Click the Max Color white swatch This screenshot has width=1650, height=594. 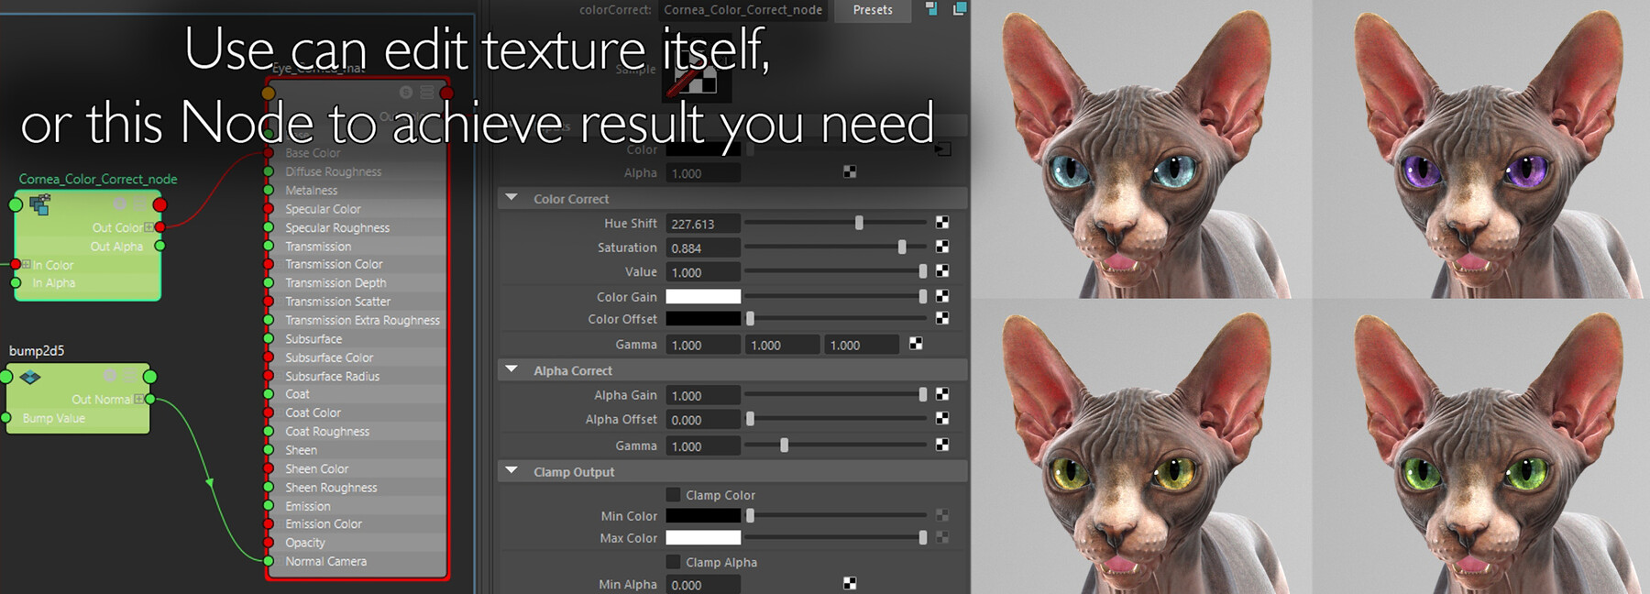(x=703, y=537)
